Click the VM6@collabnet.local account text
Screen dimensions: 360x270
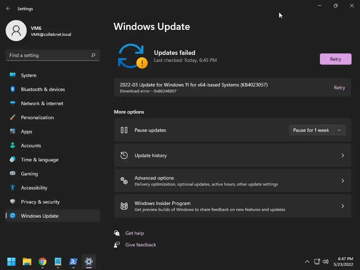(x=51, y=34)
